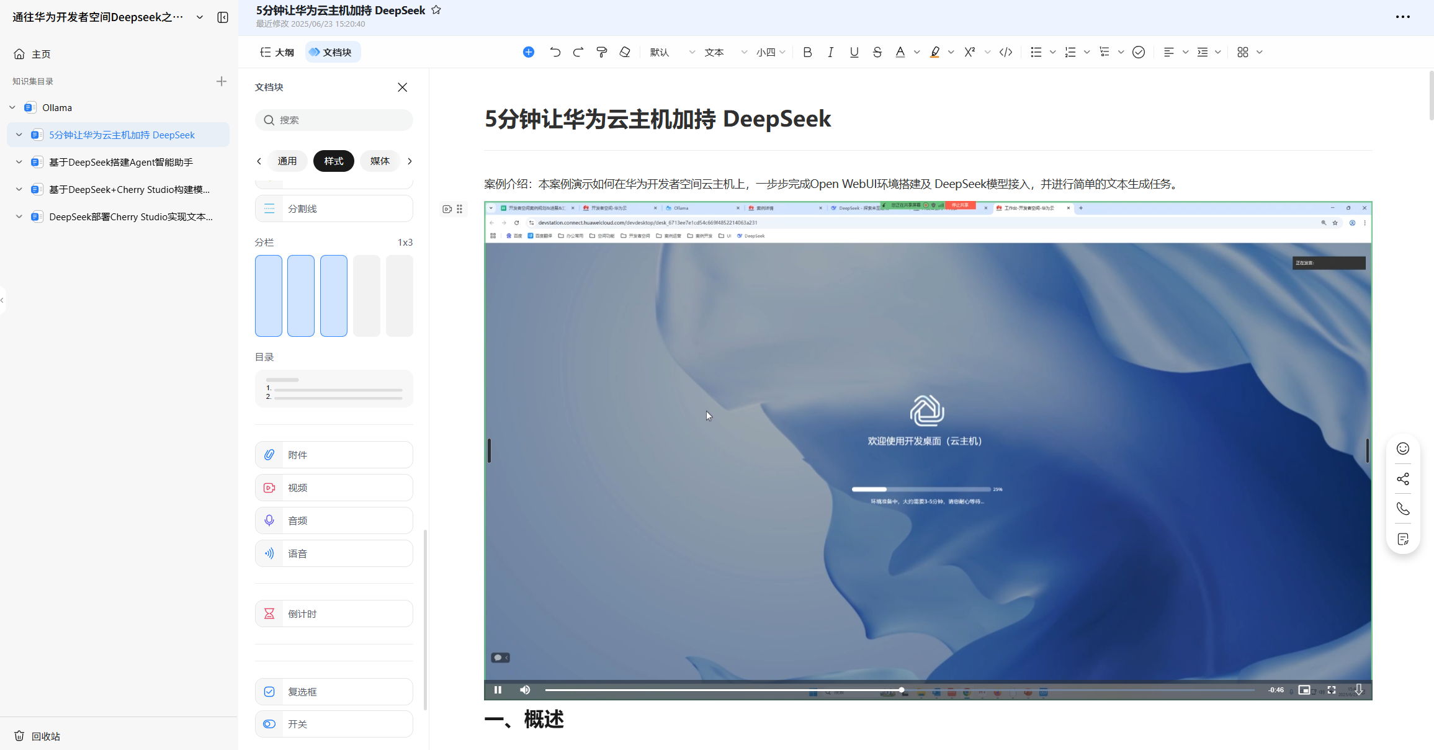Open 回收站
The image size is (1434, 750).
click(x=37, y=736)
